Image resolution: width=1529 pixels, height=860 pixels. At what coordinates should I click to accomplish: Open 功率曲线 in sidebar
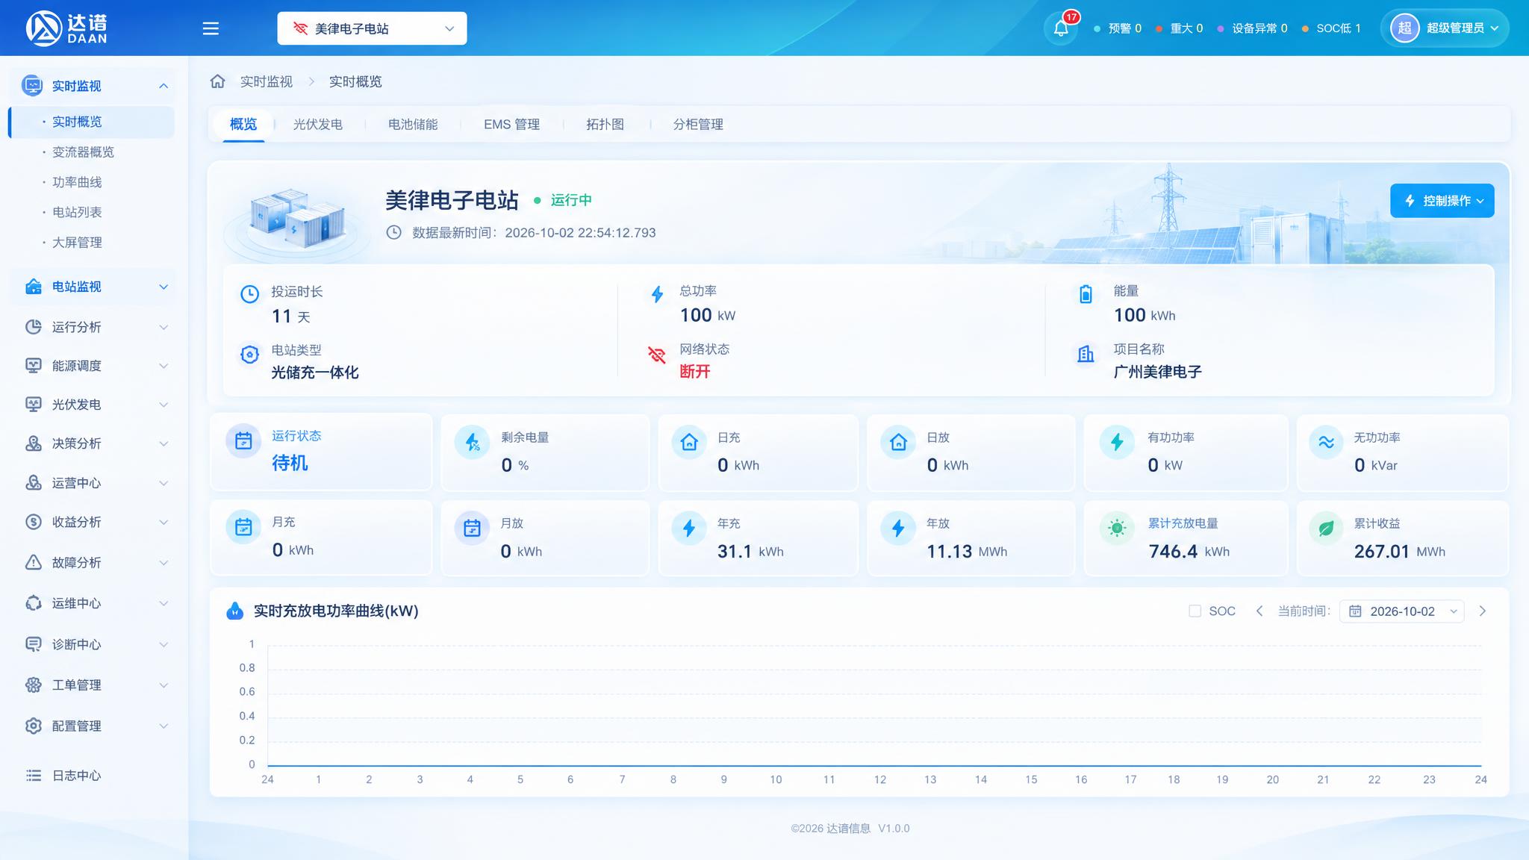tap(77, 182)
